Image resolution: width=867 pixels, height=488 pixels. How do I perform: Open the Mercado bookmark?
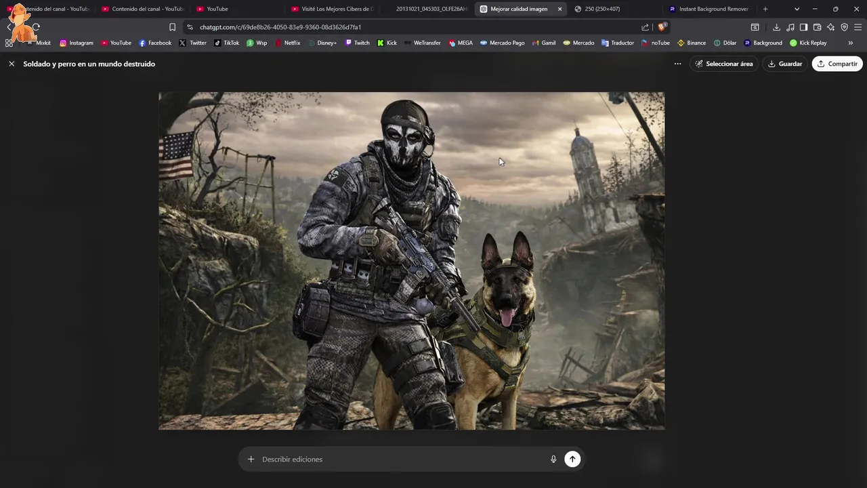578,43
